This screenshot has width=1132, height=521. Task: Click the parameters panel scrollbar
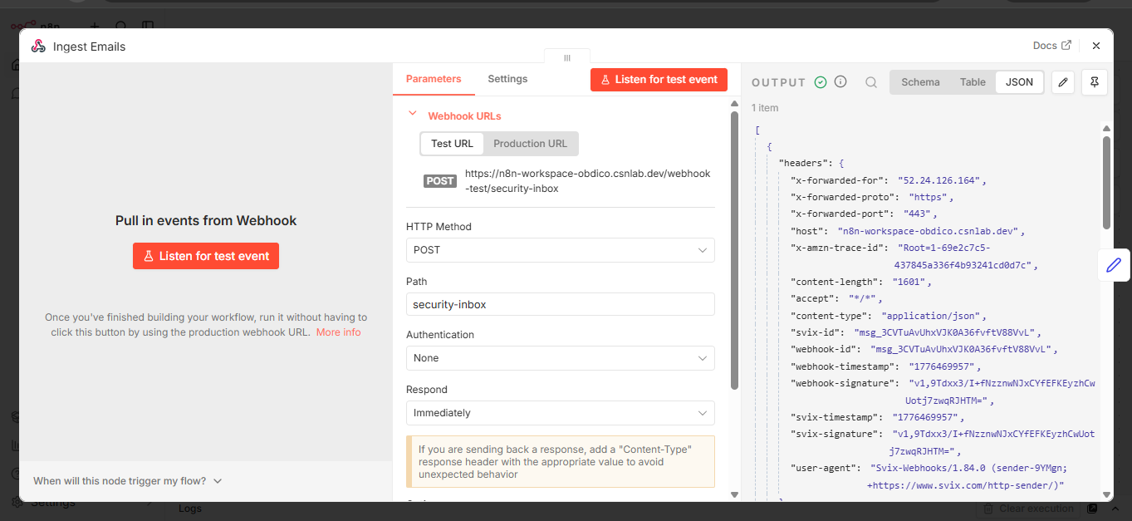(734, 249)
